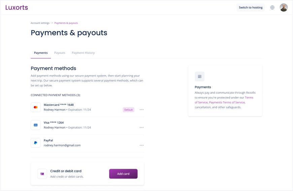Click the globe language icon
293x191 pixels.
(x=272, y=7)
